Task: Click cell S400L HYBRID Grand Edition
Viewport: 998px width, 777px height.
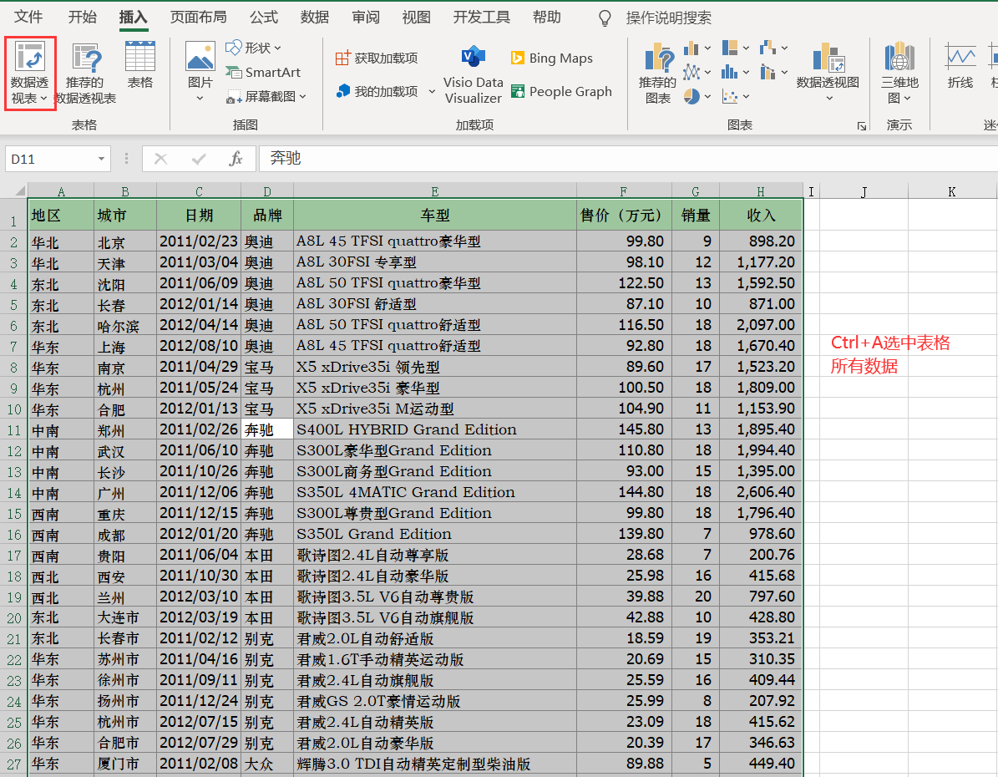Action: [x=435, y=430]
